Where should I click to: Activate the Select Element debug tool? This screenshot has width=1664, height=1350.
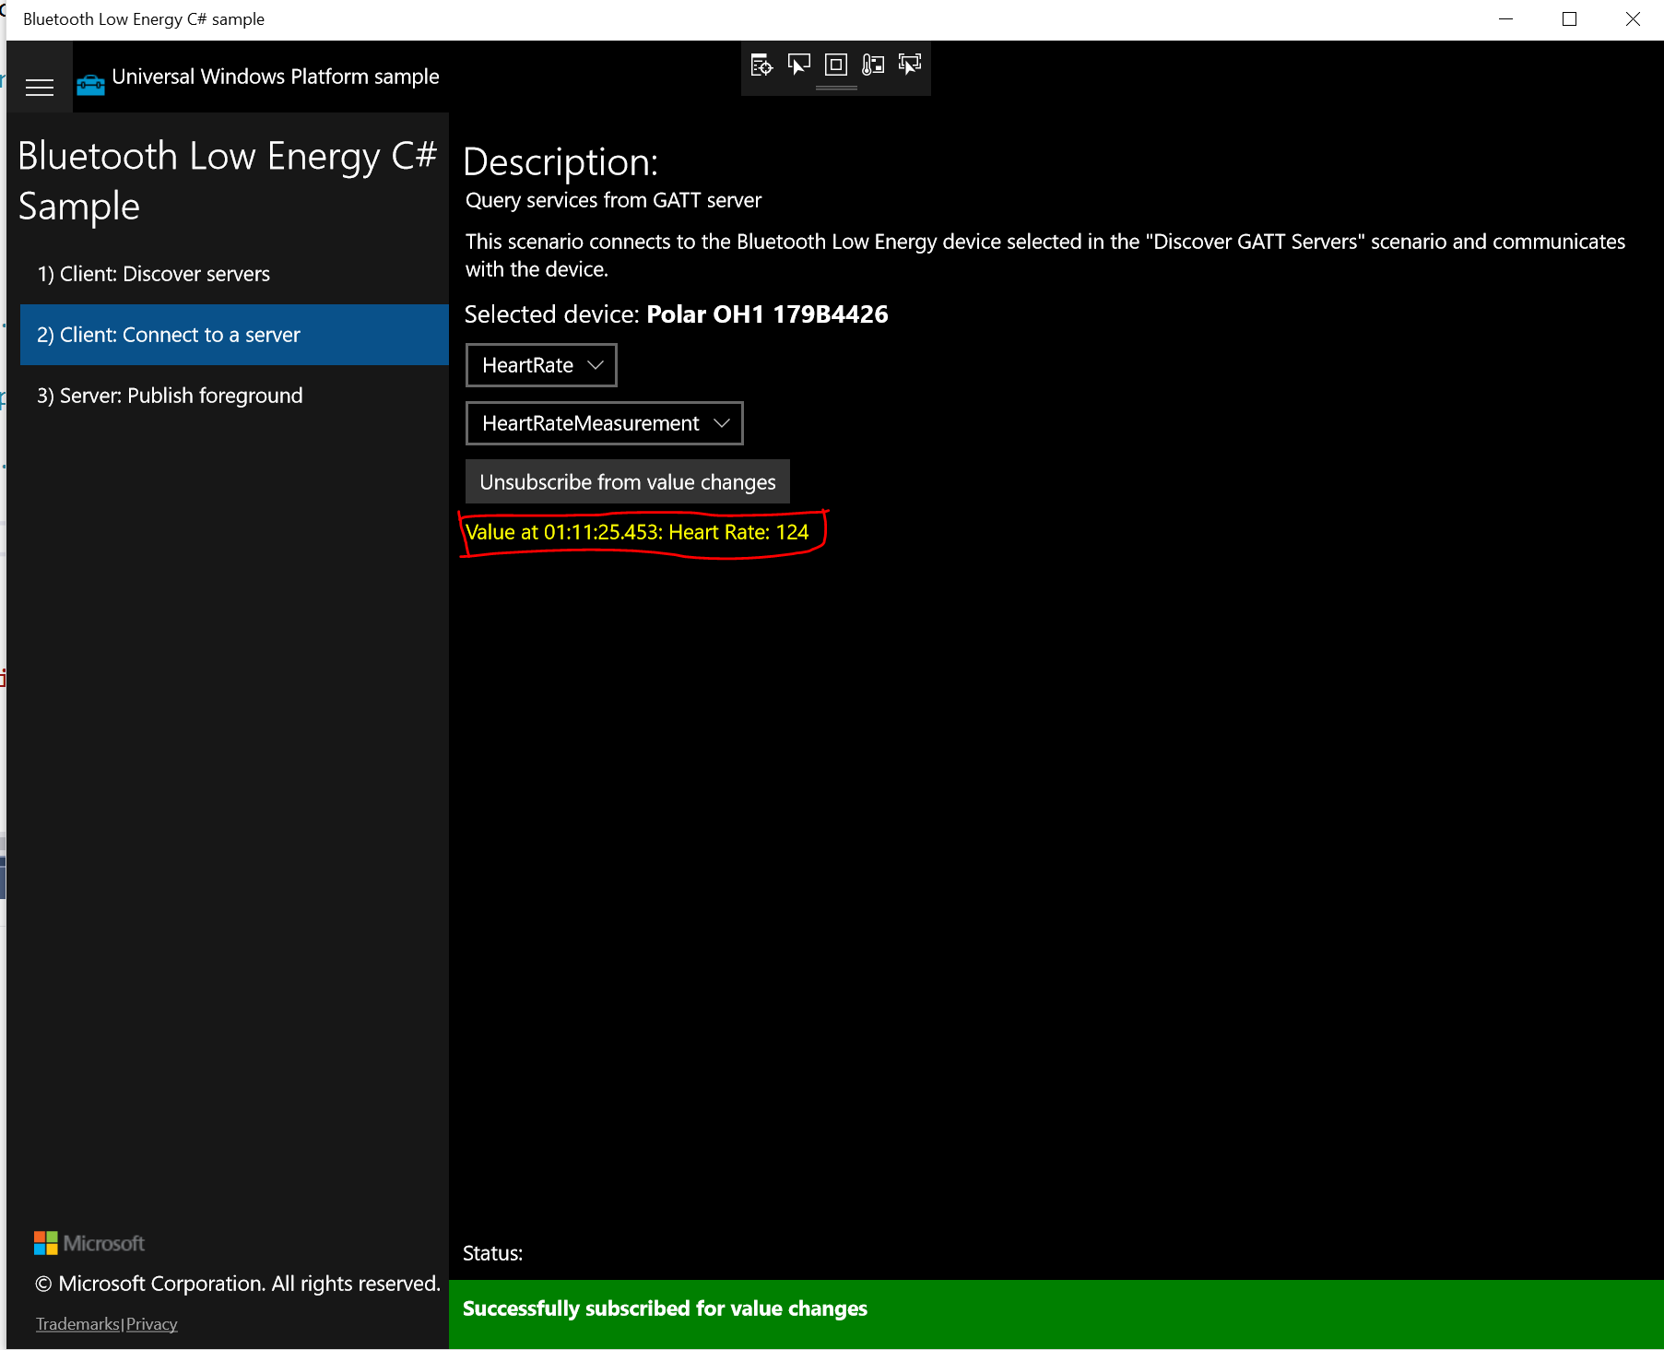[x=799, y=65]
